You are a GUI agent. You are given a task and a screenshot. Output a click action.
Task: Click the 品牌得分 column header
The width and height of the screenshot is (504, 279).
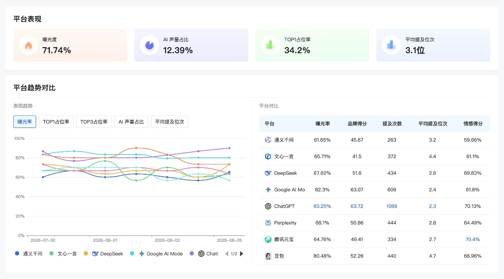click(357, 124)
